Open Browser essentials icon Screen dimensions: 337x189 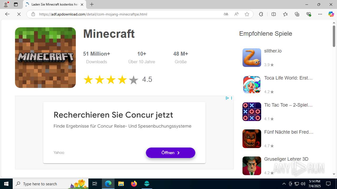[309, 14]
